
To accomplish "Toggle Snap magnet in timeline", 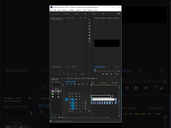I will pyautogui.click(x=71, y=84).
